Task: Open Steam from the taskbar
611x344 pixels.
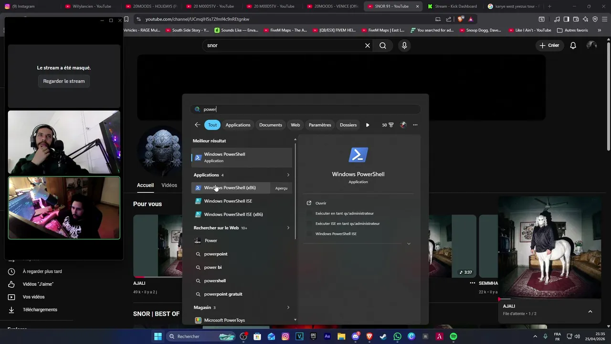Action: pos(383,336)
